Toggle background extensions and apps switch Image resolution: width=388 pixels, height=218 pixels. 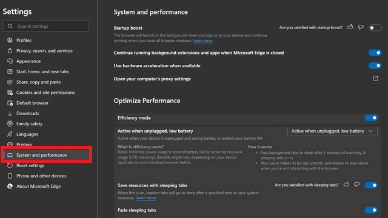[x=375, y=53]
